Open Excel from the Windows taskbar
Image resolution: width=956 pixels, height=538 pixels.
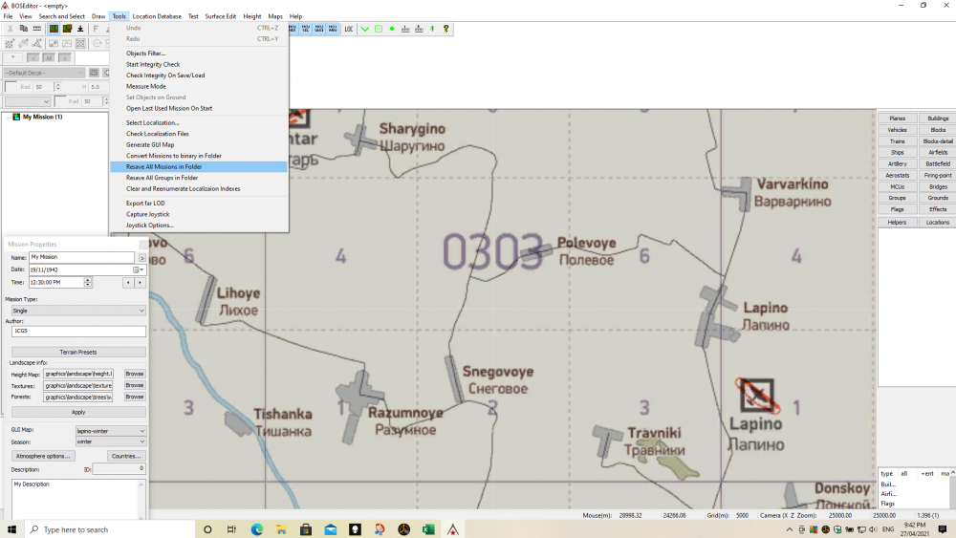[429, 528]
